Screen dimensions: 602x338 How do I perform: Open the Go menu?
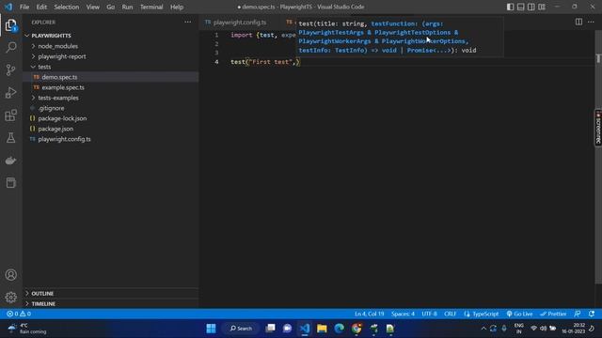pos(111,7)
